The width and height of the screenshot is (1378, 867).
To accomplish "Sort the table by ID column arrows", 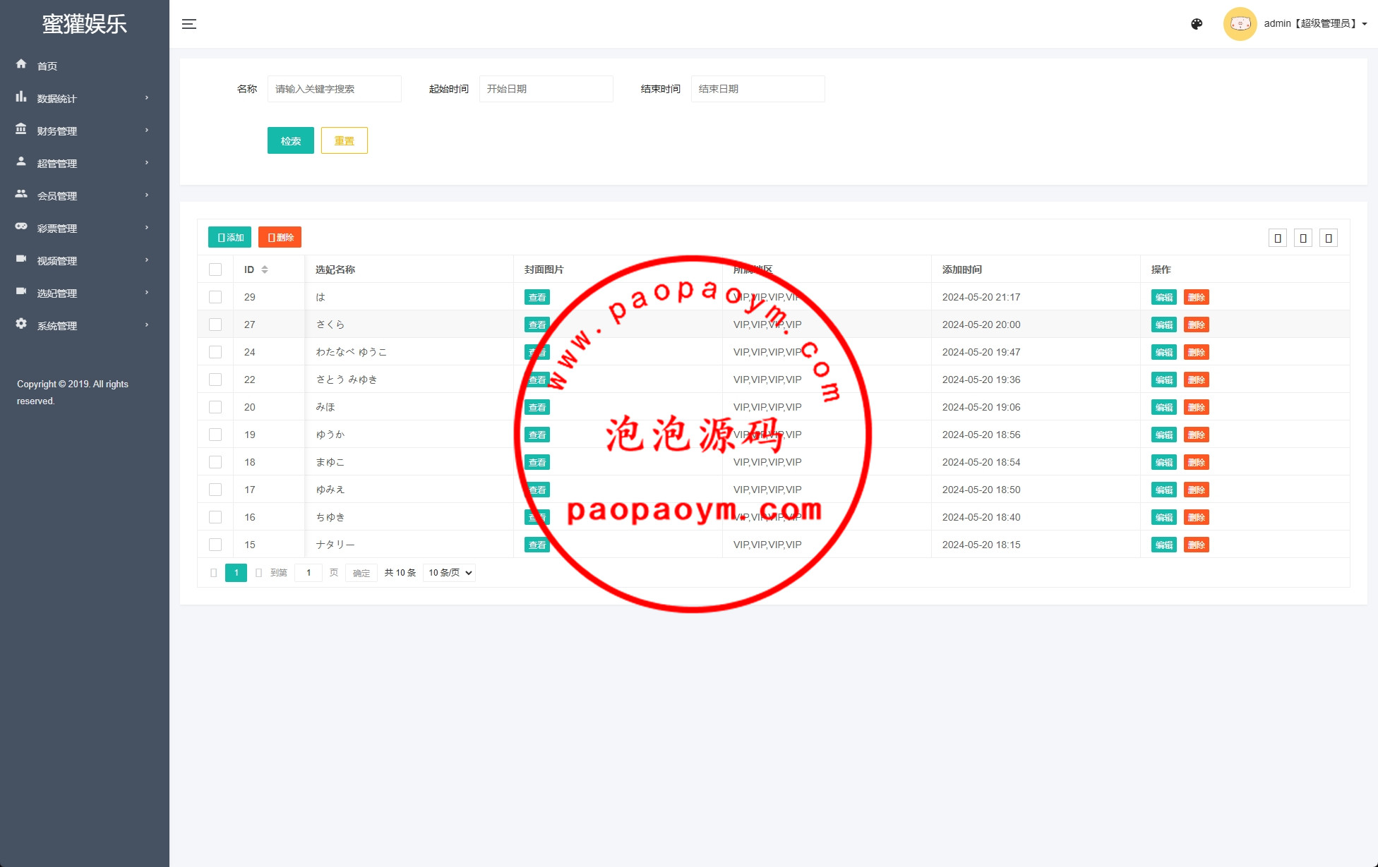I will coord(265,269).
